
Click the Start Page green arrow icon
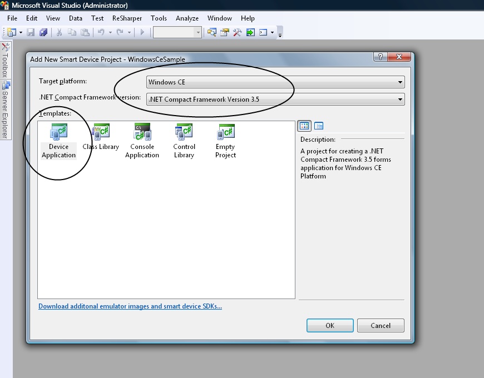pos(250,32)
